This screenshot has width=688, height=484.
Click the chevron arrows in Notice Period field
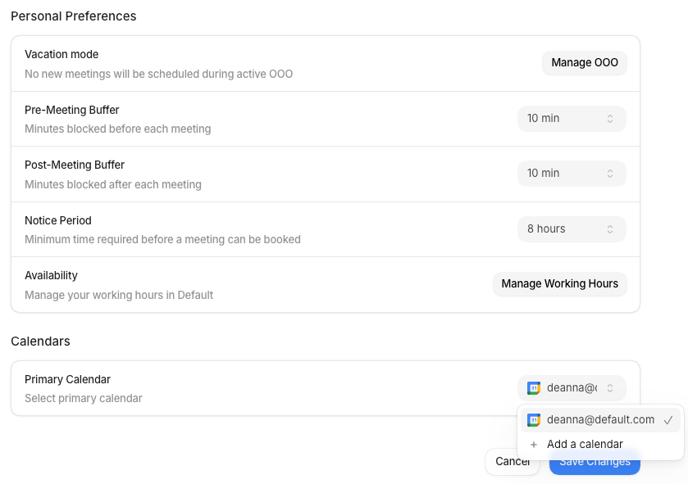pyautogui.click(x=610, y=229)
